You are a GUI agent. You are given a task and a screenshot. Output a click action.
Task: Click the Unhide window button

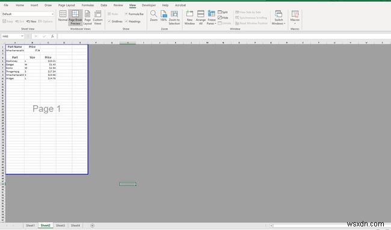pos(224,23)
